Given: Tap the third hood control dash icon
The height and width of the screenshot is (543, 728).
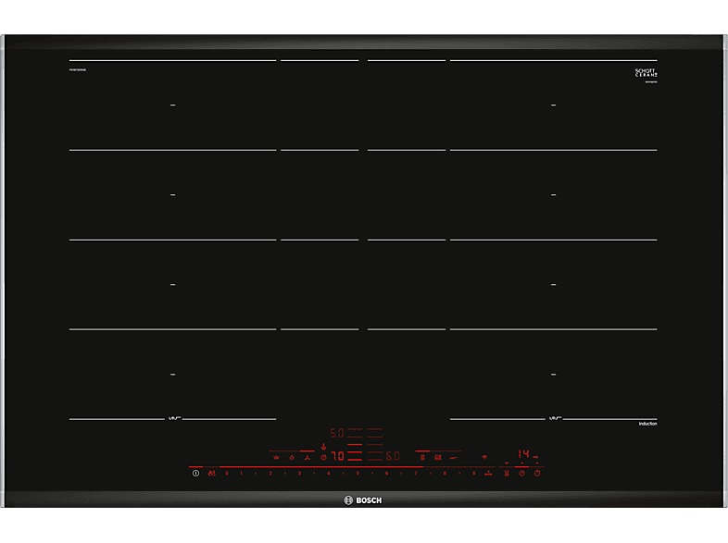Looking at the screenshot, I should tap(454, 458).
